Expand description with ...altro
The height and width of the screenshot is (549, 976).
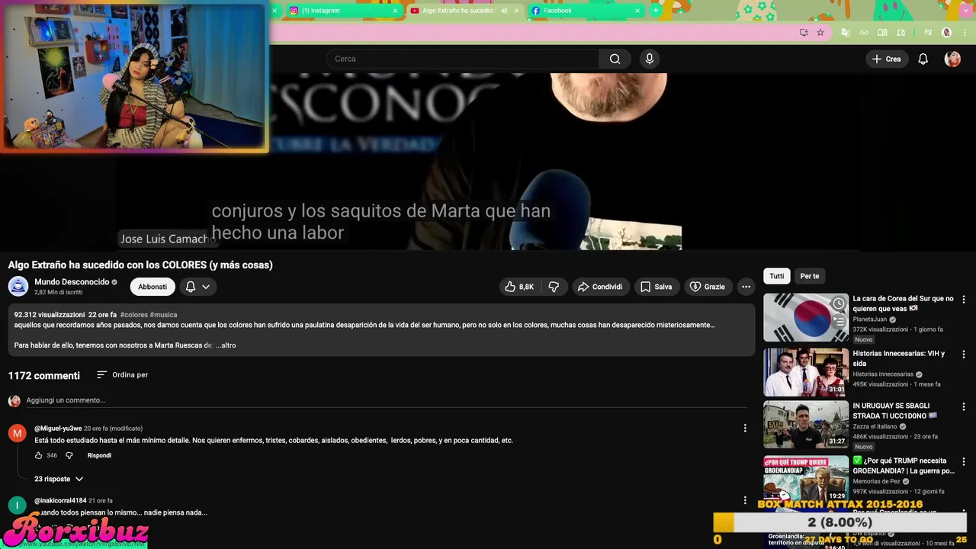click(226, 345)
